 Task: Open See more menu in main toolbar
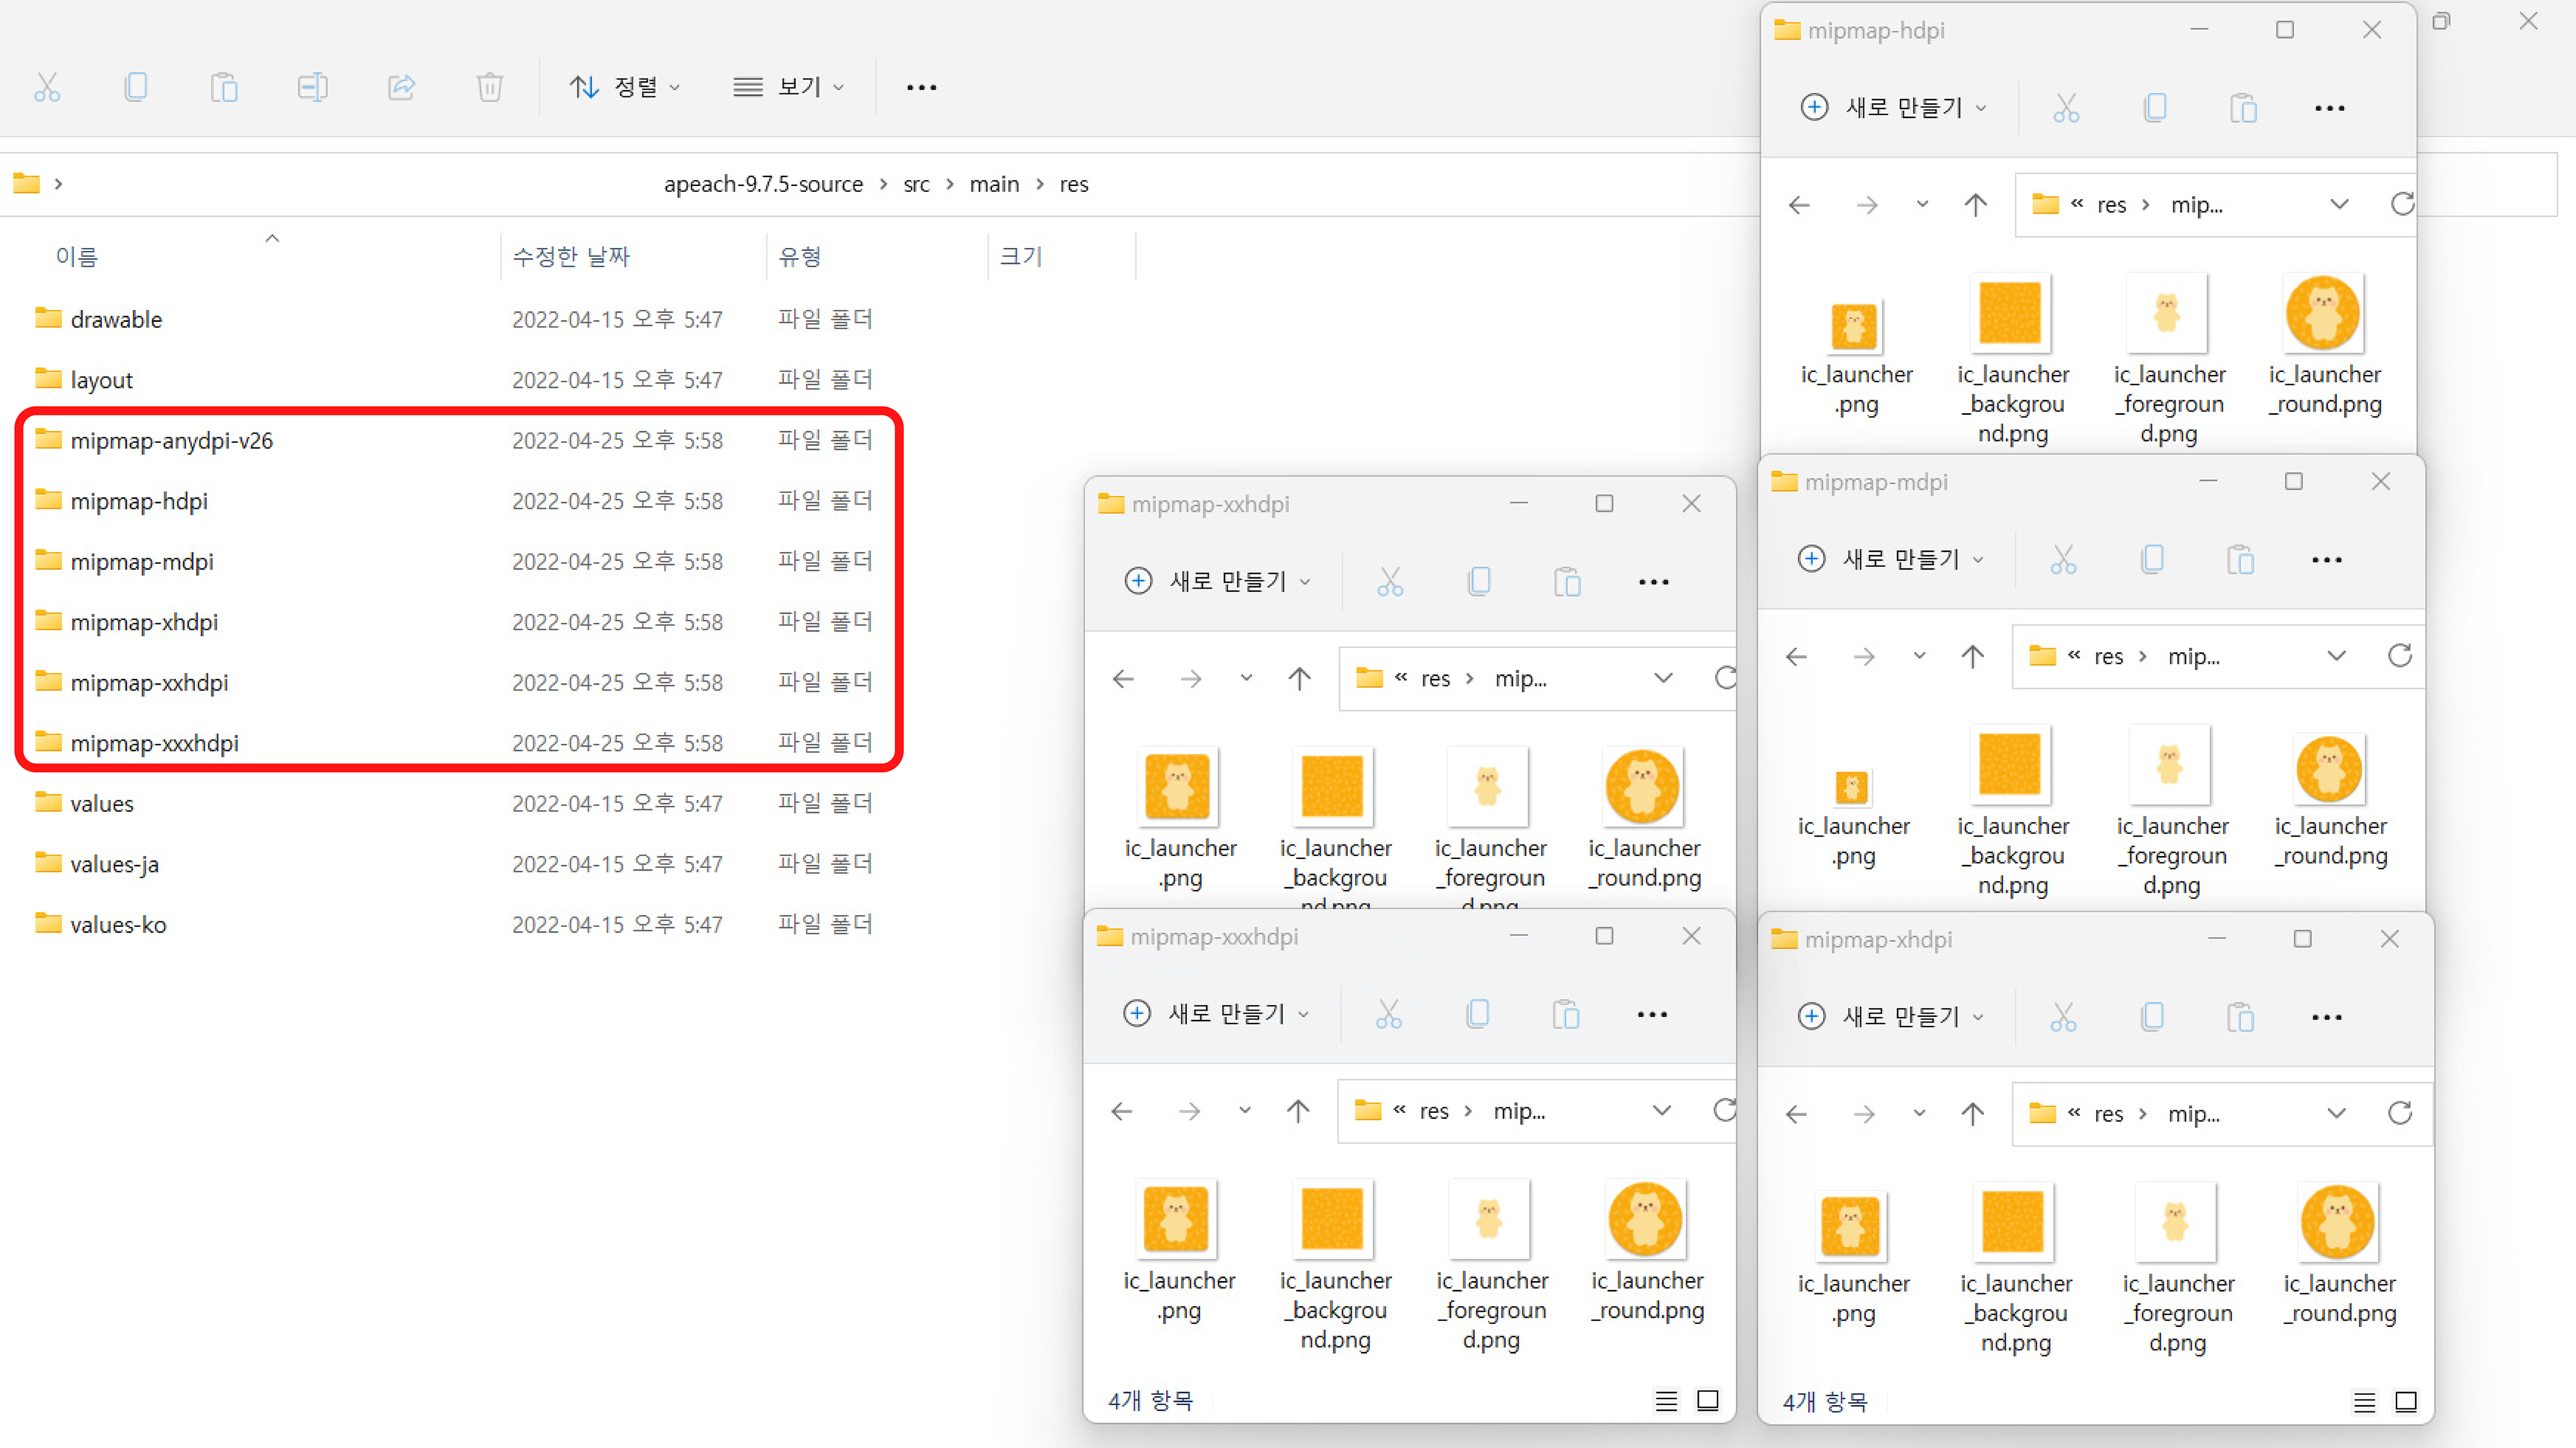click(x=921, y=87)
